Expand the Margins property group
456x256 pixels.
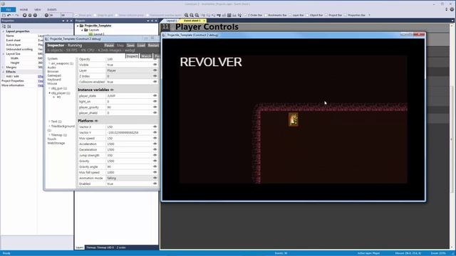point(4,68)
